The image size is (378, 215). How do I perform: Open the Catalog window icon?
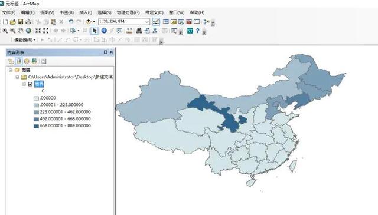(x=174, y=22)
